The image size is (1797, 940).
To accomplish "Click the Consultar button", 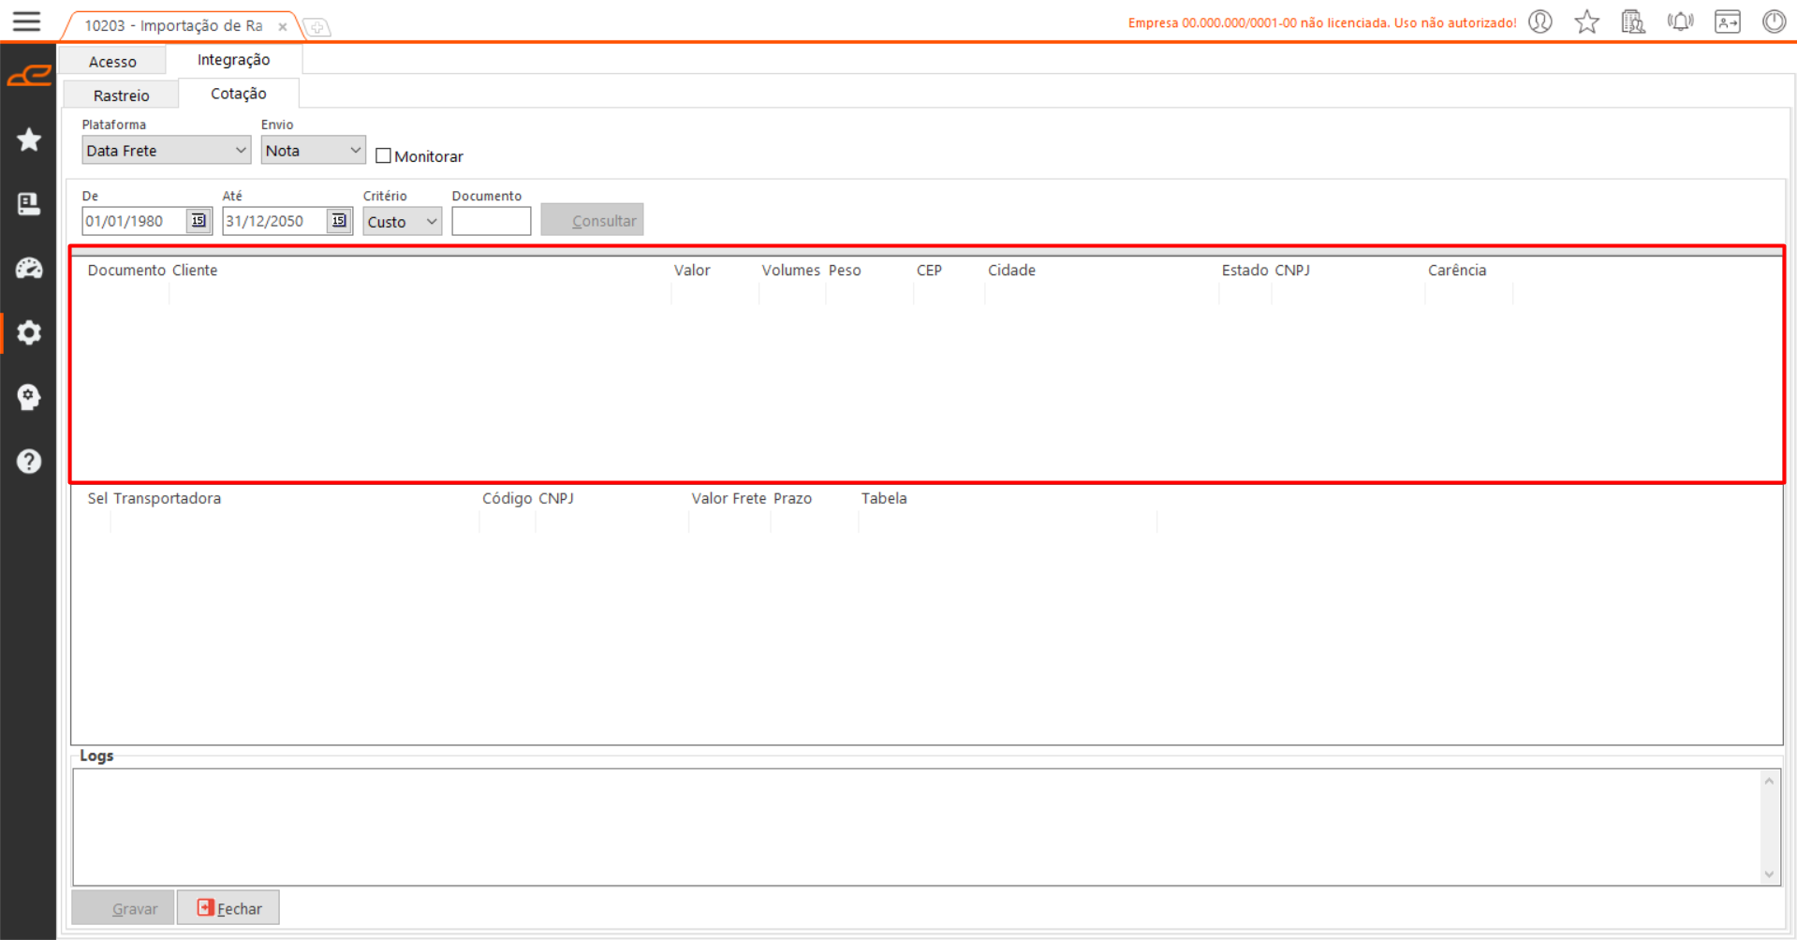I will (x=592, y=221).
